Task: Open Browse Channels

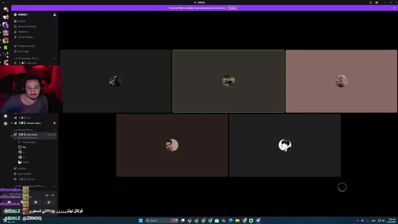Action: point(35,26)
